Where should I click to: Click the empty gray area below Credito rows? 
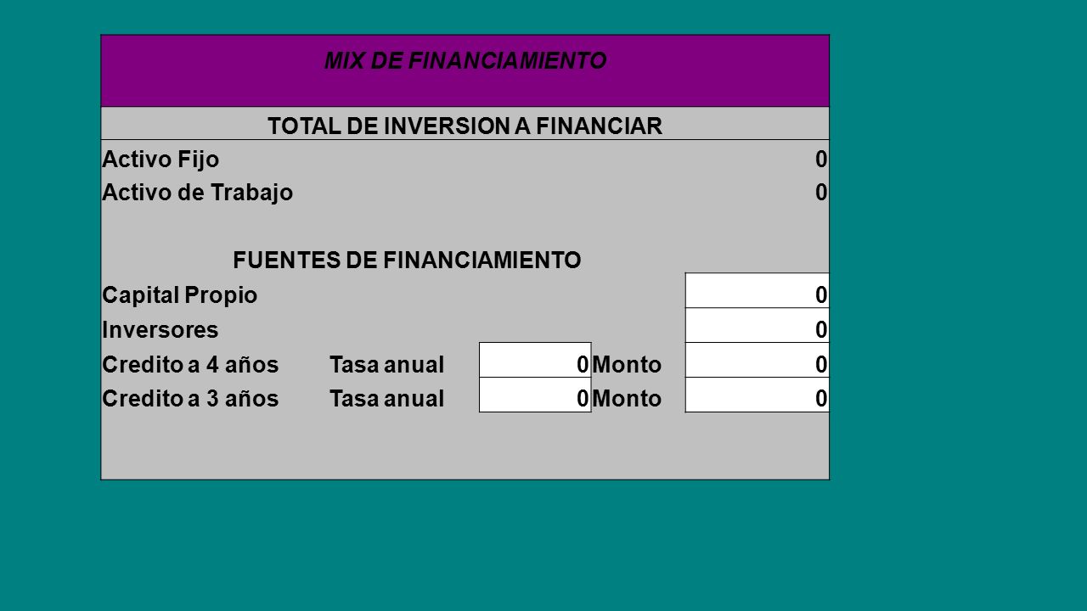point(465,446)
